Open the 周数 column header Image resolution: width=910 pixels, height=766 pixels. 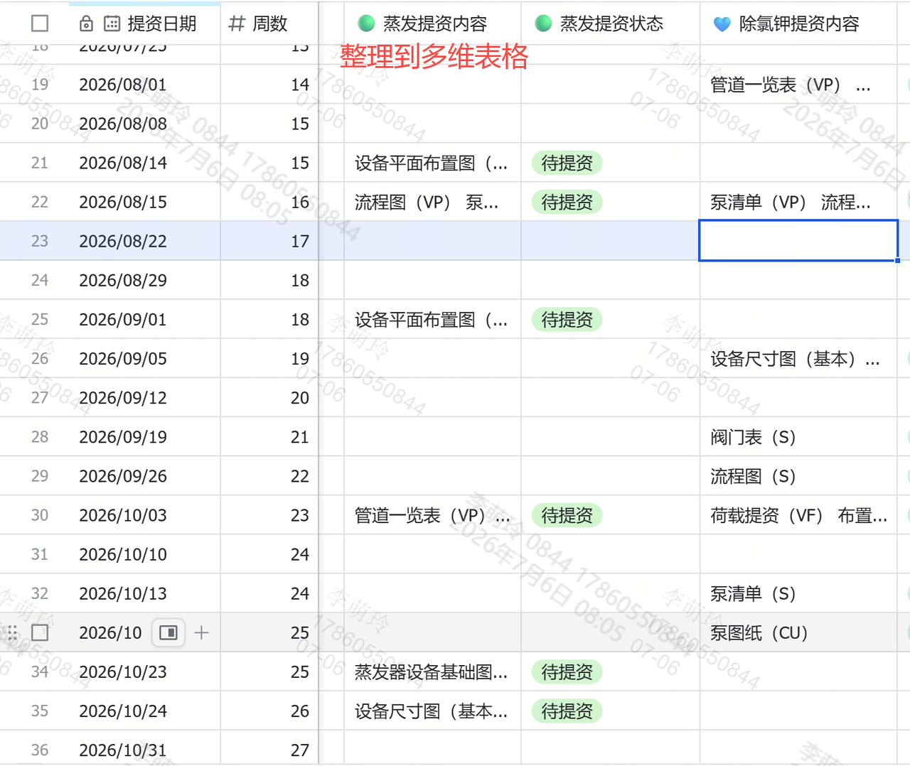pos(269,23)
